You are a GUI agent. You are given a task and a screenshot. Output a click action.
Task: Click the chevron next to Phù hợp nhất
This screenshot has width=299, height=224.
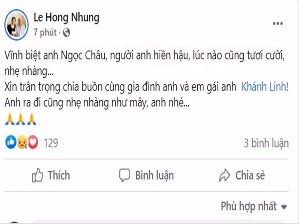(283, 206)
